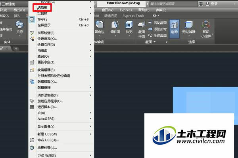Open the 窗口(W) menu
238x158 pixels.
107,10
